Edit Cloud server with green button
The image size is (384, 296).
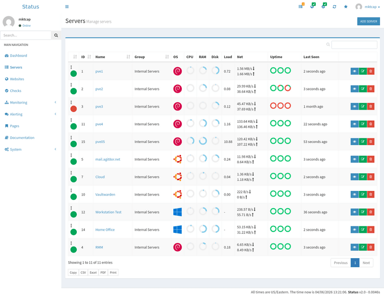363,177
